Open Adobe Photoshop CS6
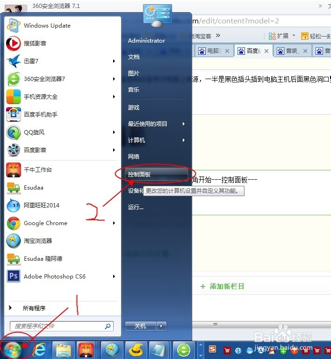331x359 pixels. point(62,276)
